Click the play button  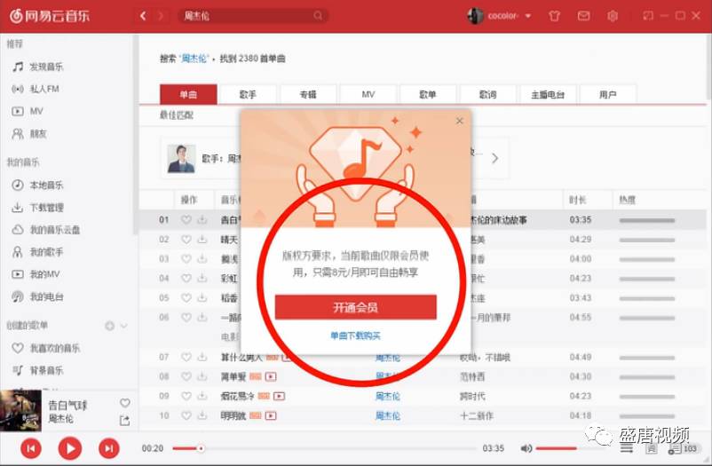click(70, 449)
